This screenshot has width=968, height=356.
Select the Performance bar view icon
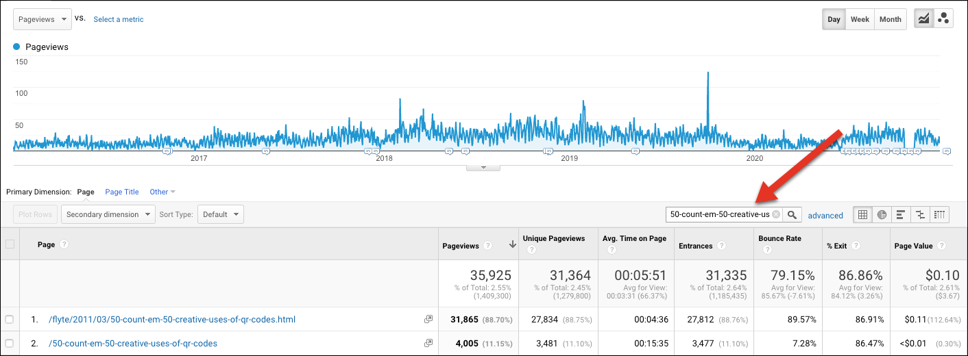coord(901,214)
